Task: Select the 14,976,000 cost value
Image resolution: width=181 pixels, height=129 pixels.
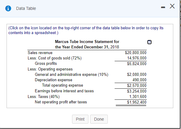Action: 137,58
